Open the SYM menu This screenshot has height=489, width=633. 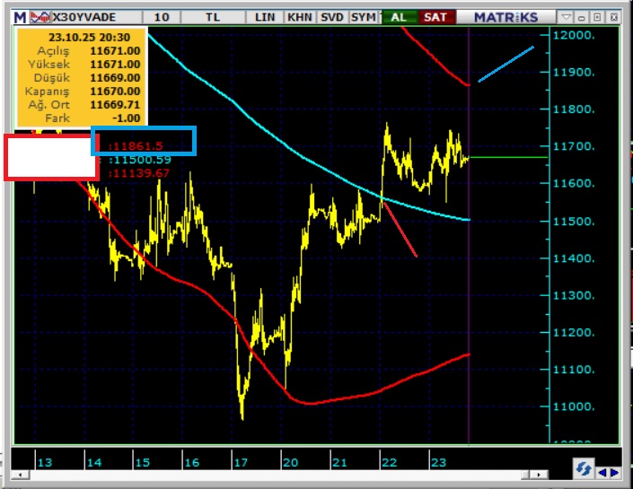point(364,17)
